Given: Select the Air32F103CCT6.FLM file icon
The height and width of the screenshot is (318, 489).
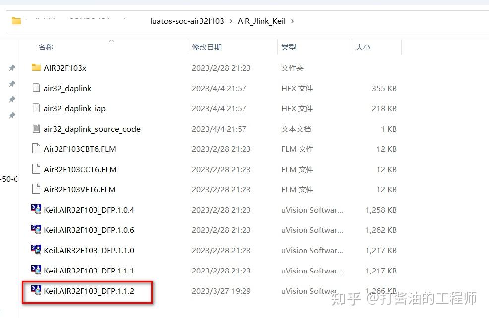Looking at the screenshot, I should point(36,169).
